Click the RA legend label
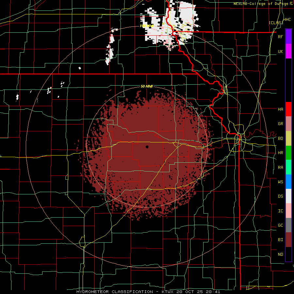The height and width of the screenshot is (294, 294). tap(280, 168)
